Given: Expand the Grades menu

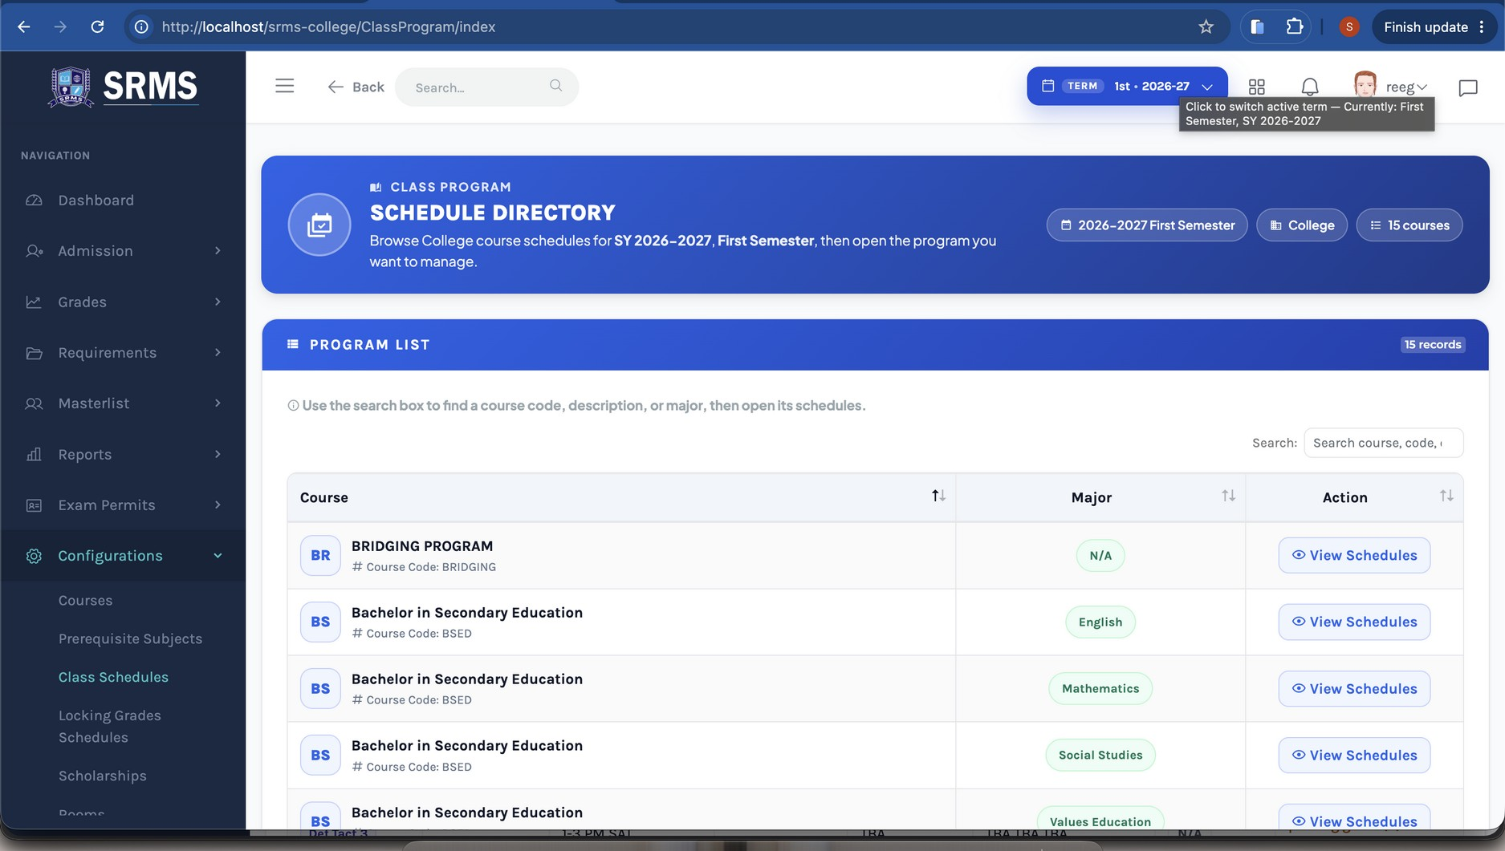Looking at the screenshot, I should 123,302.
